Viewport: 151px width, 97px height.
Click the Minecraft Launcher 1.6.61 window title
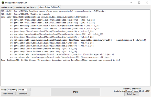coord(17,3)
